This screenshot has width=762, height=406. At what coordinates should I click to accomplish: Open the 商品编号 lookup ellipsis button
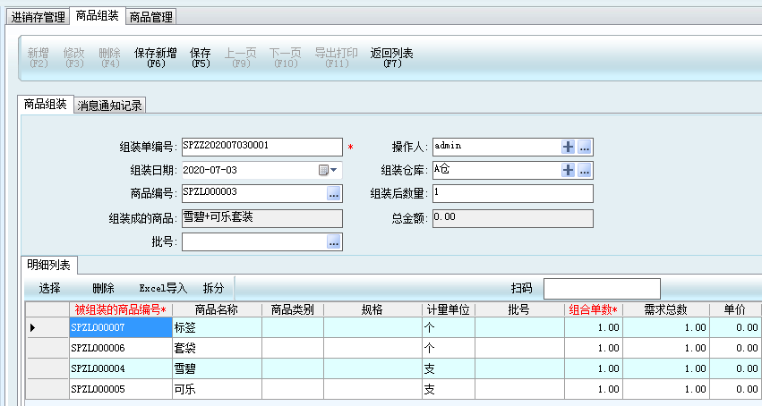click(334, 193)
